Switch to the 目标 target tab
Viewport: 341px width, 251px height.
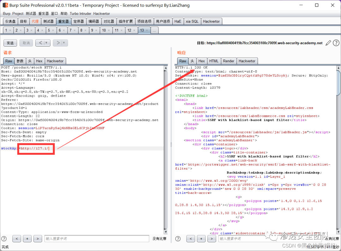[x=23, y=21]
